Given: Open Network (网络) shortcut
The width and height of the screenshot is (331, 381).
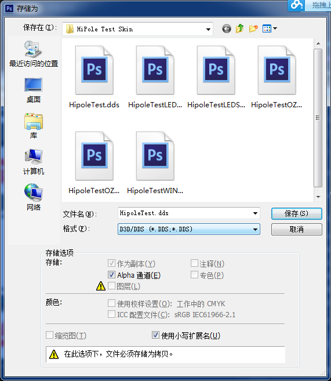Looking at the screenshot, I should coord(33,197).
